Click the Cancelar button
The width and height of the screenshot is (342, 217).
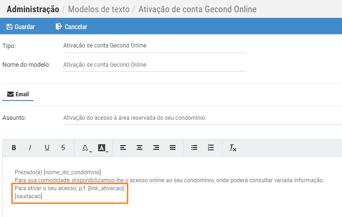(x=71, y=27)
